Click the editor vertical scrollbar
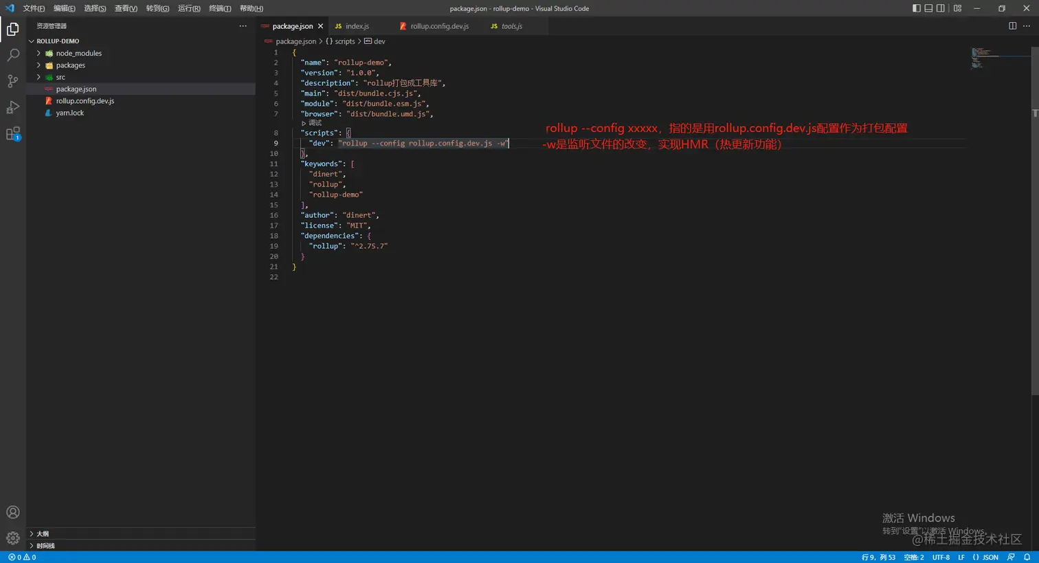1039x563 pixels. point(1035,220)
